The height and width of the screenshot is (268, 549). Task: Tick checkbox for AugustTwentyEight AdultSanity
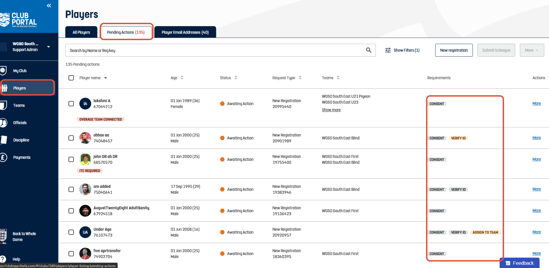pos(71,211)
